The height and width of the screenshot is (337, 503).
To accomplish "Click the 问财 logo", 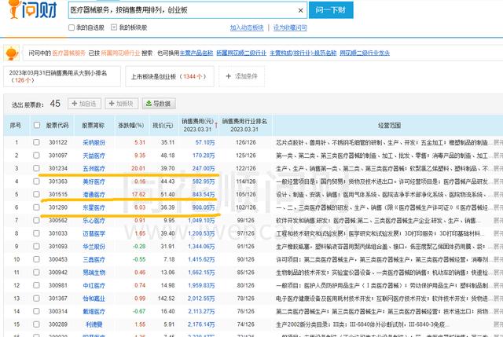I will [x=32, y=9].
